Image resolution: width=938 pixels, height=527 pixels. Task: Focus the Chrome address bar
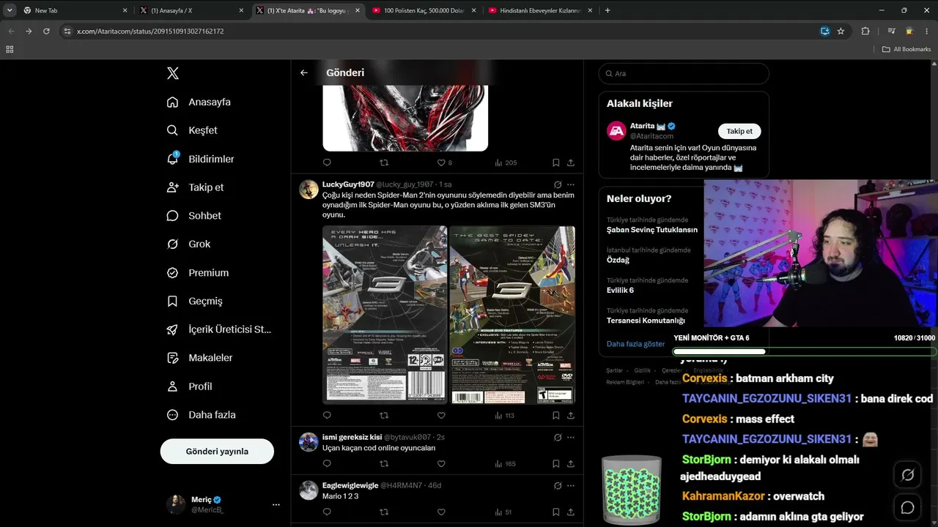(440, 31)
